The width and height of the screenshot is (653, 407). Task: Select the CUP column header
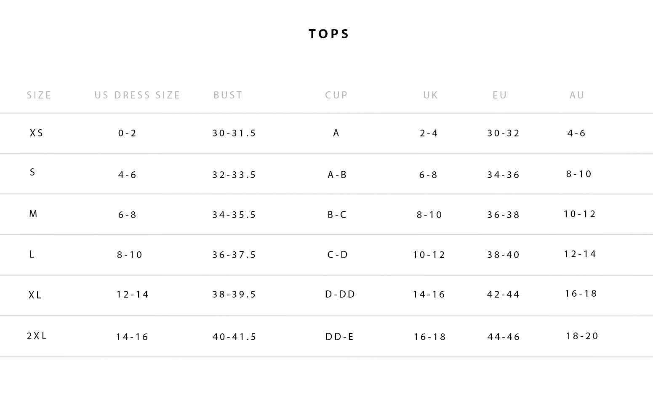point(336,95)
